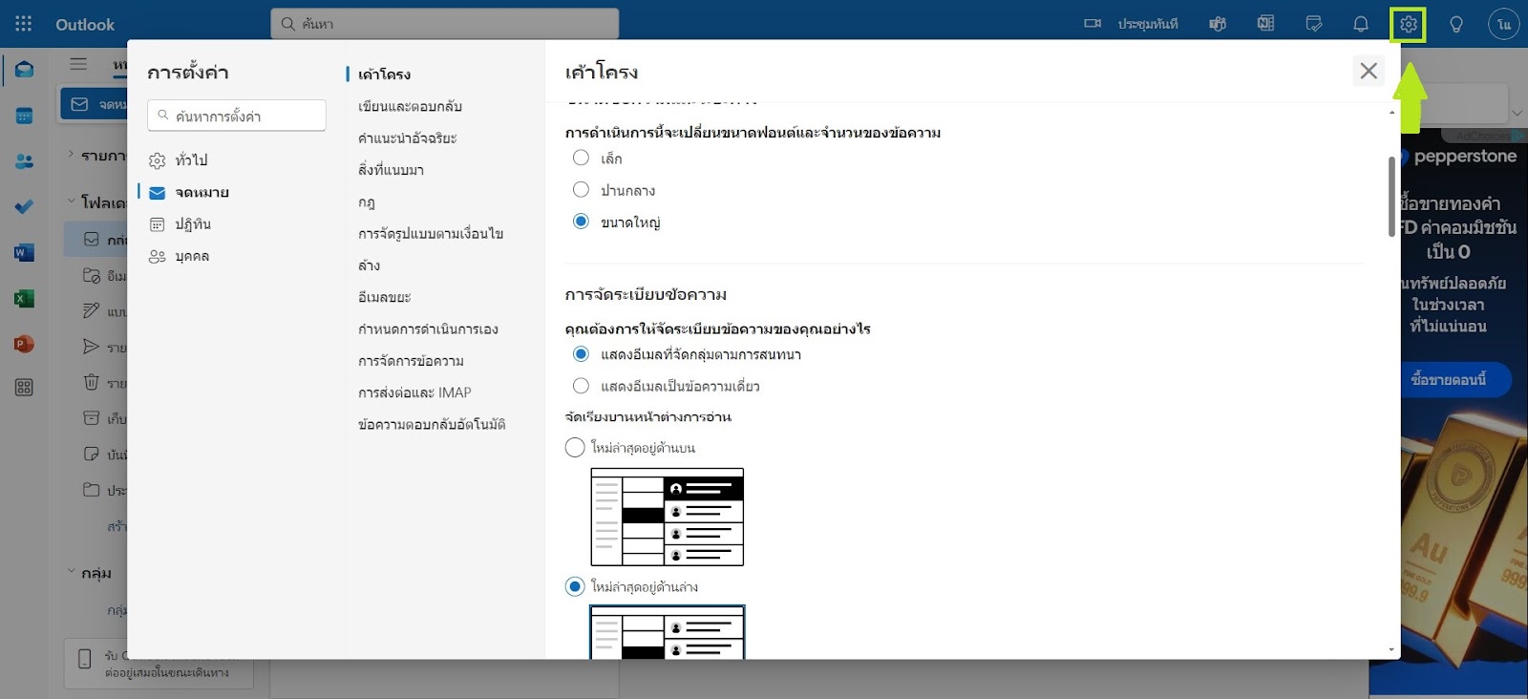This screenshot has height=699, width=1528.
Task: Launch Excel from the left app rail
Action: point(24,298)
